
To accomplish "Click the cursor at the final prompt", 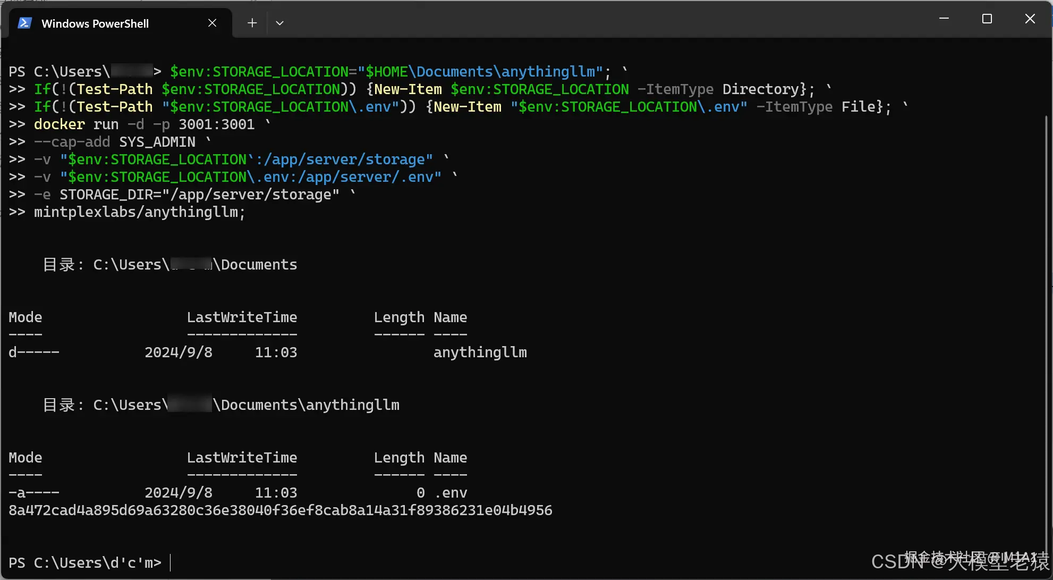I will 171,562.
